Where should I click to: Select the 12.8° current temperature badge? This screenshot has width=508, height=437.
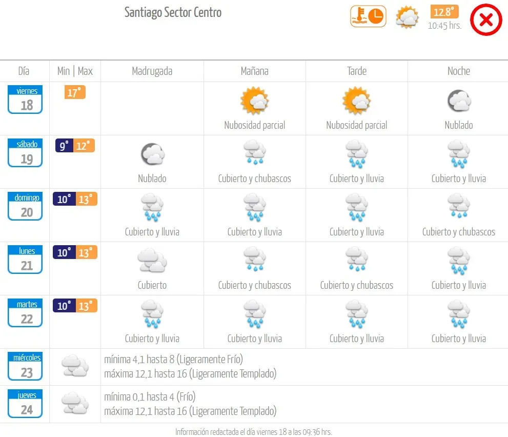point(444,12)
